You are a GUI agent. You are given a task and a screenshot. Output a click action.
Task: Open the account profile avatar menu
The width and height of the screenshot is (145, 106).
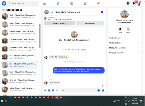(139, 3)
